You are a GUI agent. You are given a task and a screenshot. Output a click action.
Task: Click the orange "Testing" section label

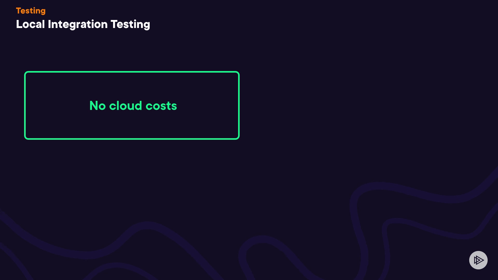point(31,11)
